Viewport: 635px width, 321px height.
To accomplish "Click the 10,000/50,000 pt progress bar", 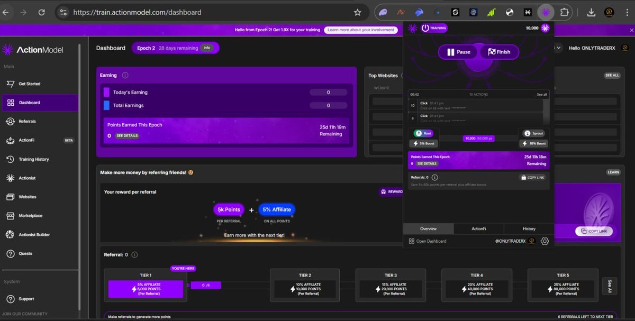I will (478, 139).
